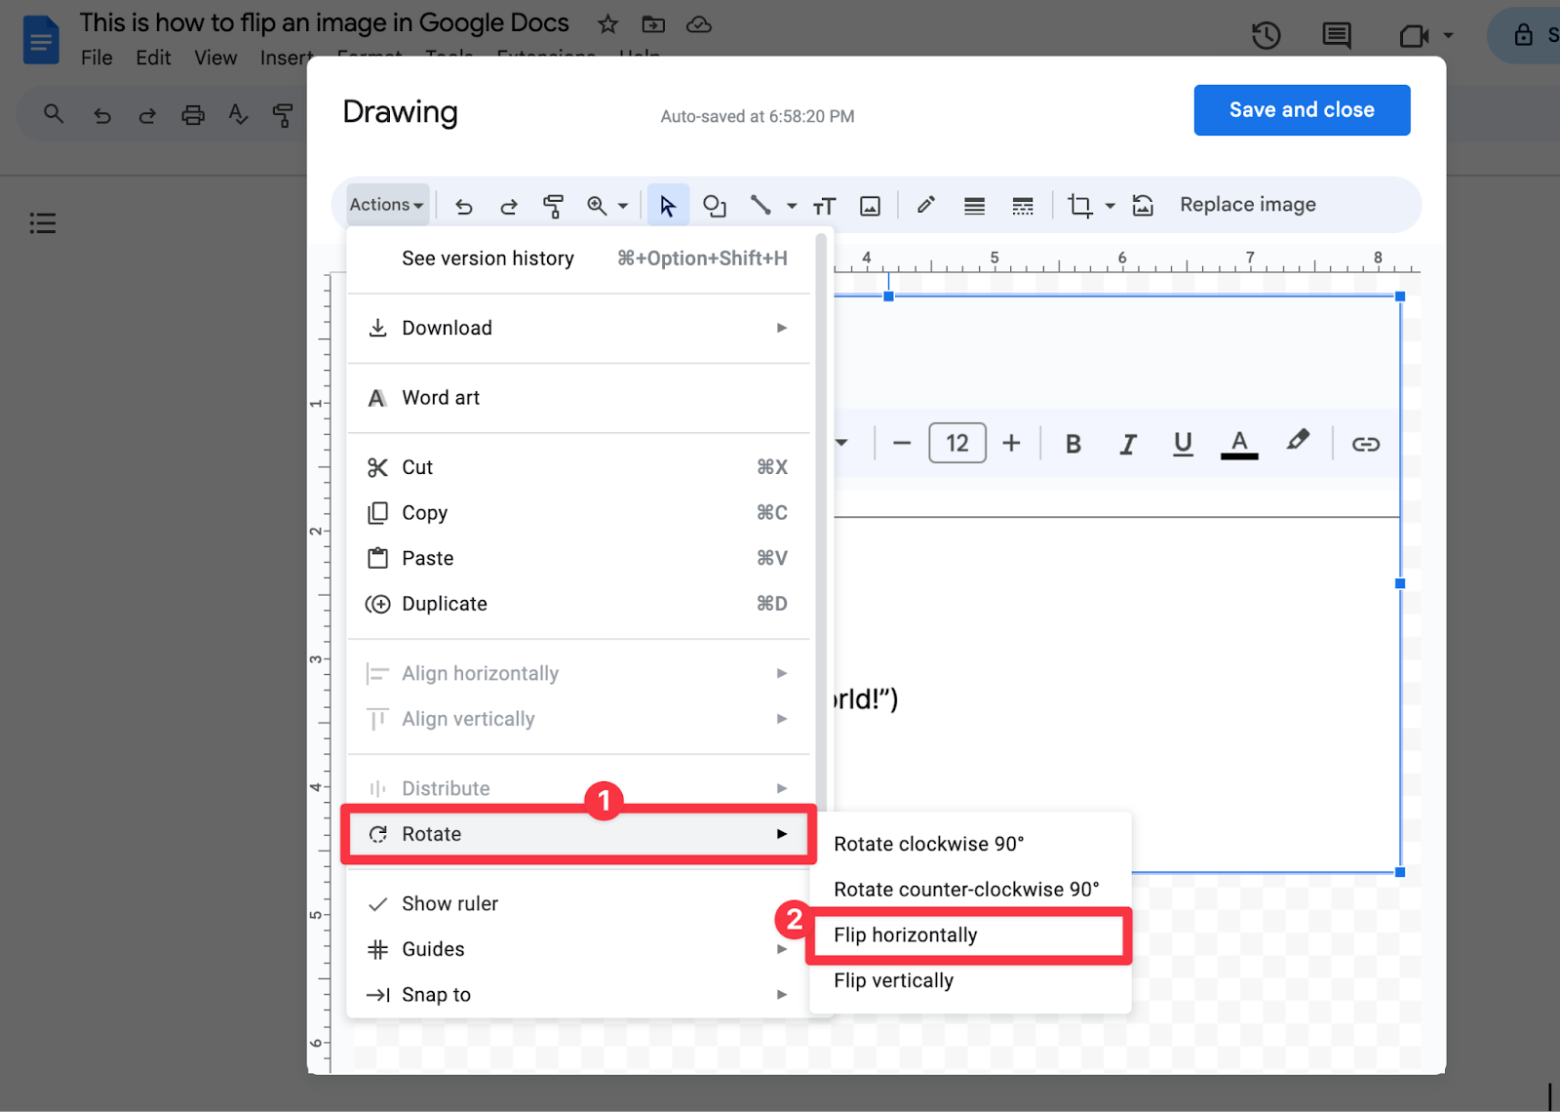Viewport: 1560px width, 1112px height.
Task: Open the border dash style icon
Action: pos(1023,206)
